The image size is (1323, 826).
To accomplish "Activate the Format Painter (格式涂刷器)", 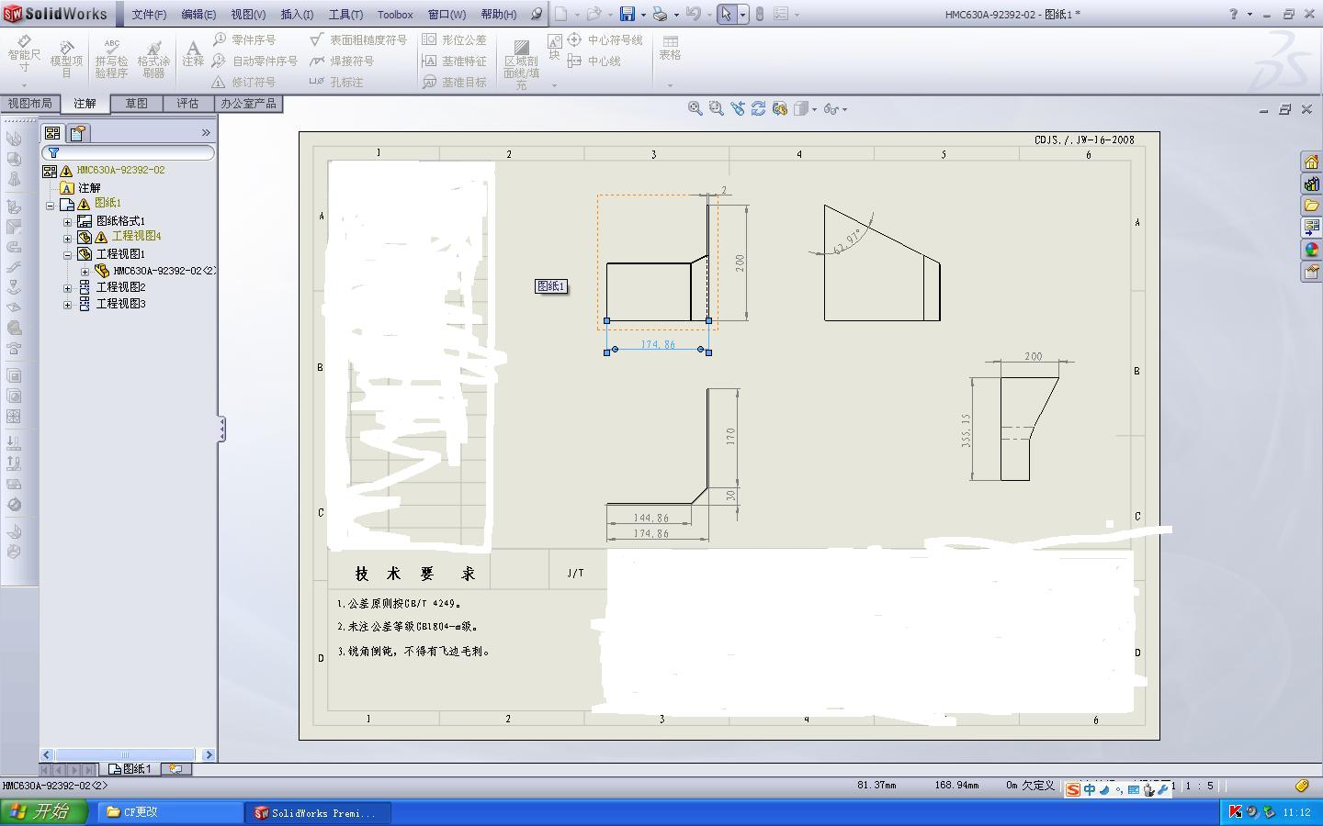I will [x=153, y=59].
